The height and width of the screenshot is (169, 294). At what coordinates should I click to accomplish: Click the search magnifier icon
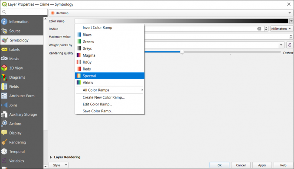tap(4, 12)
